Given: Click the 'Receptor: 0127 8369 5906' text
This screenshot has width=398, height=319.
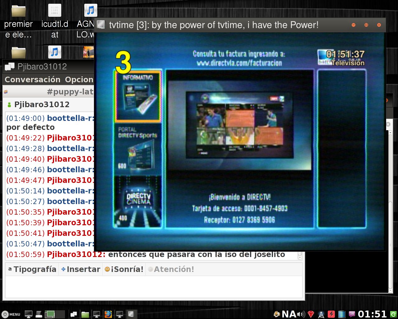Looking at the screenshot, I should (x=239, y=220).
